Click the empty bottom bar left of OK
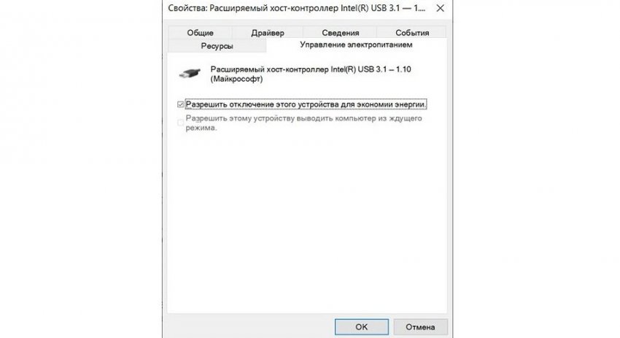 coord(249,327)
